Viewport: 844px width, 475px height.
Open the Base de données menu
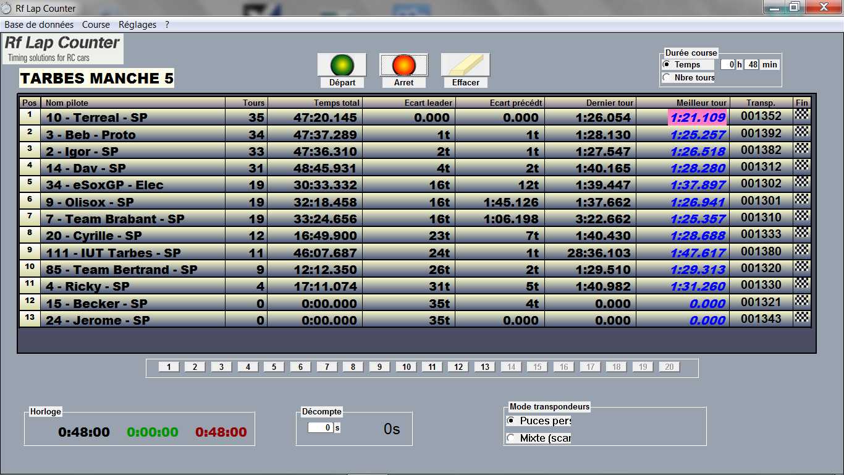pyautogui.click(x=39, y=25)
